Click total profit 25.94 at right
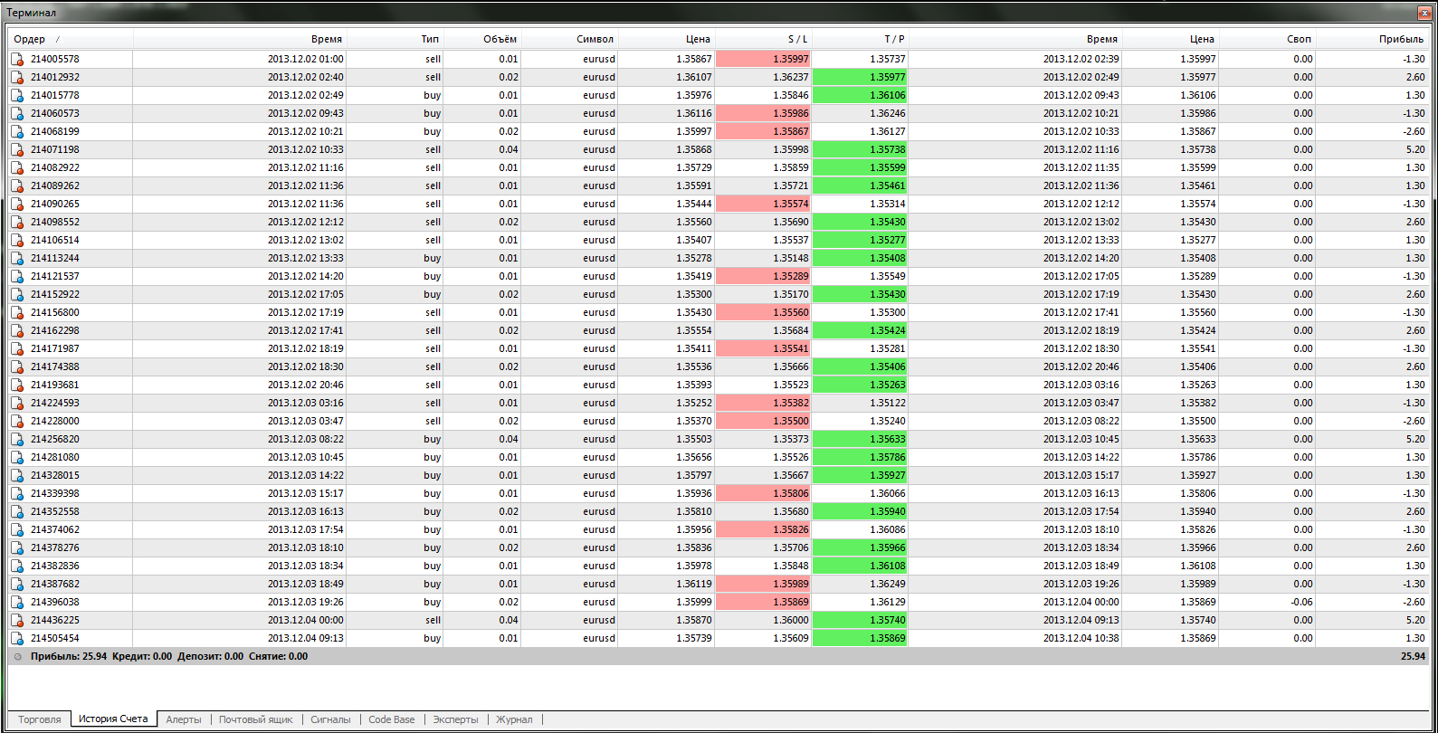The width and height of the screenshot is (1438, 733). [1413, 656]
